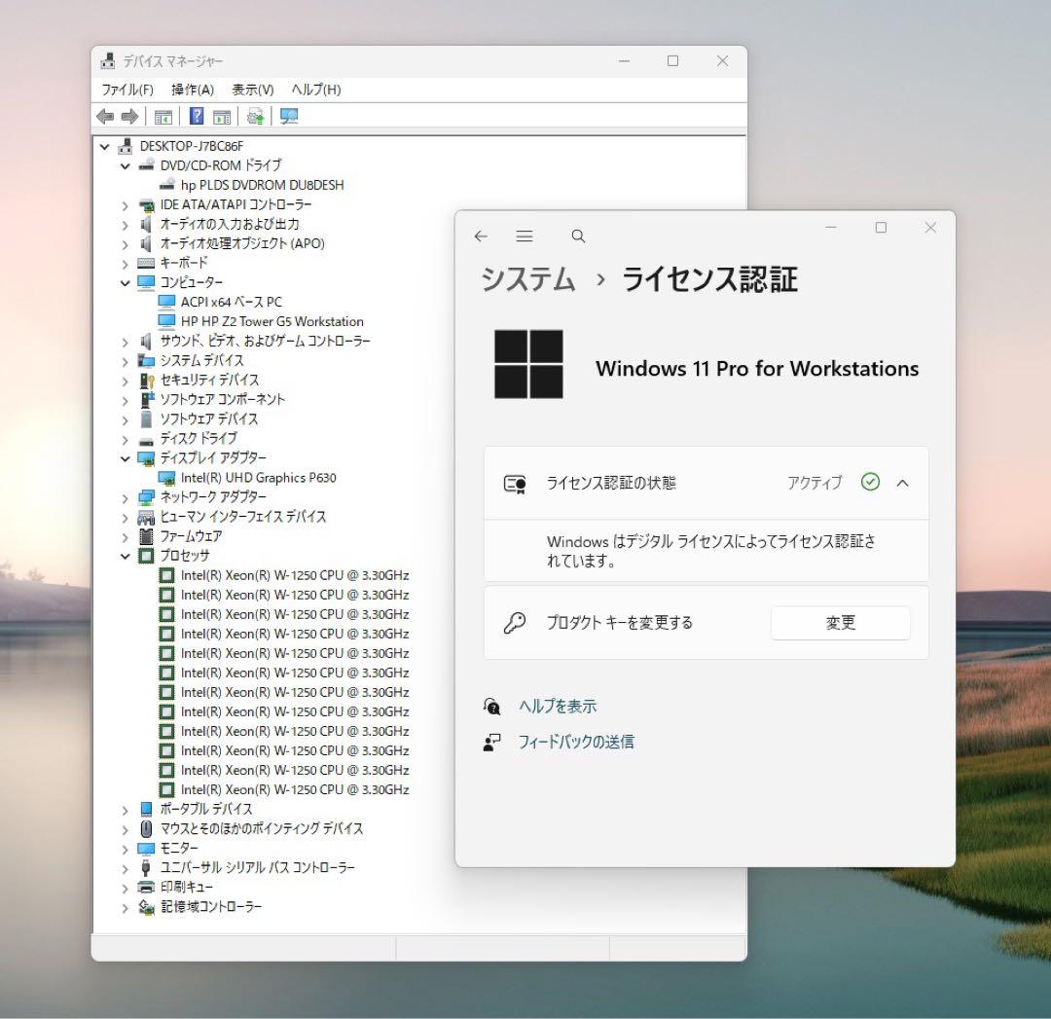This screenshot has height=1019, width=1051.
Task: Open the 表示(V) menu
Action: pos(253,90)
